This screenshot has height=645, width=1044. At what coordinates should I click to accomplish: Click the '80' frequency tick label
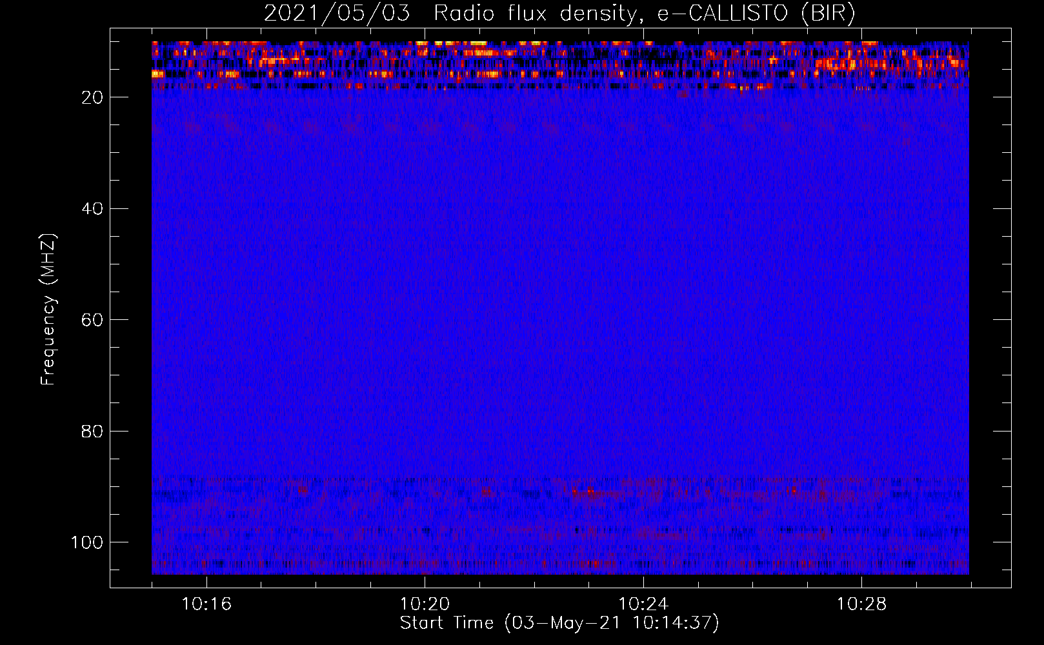pyautogui.click(x=92, y=432)
